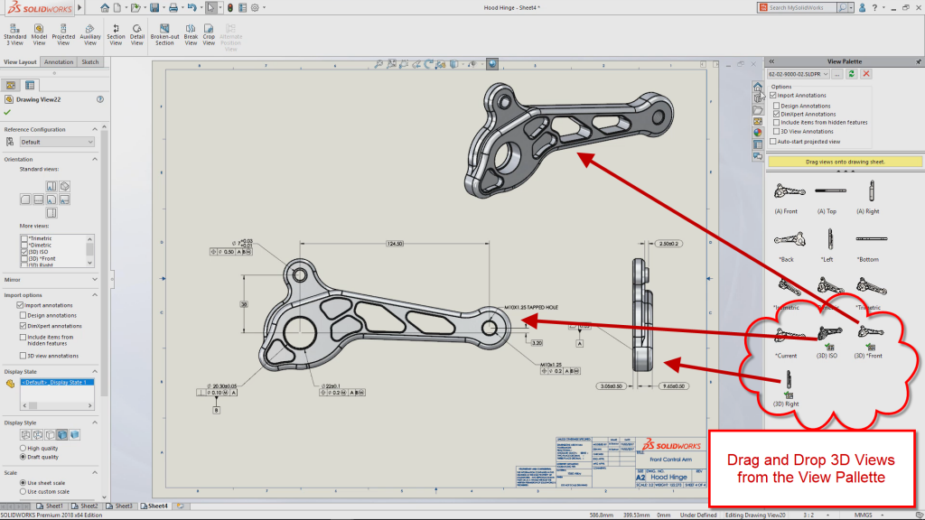Click the More views list scrollbar
The image size is (925, 520).
(89, 251)
